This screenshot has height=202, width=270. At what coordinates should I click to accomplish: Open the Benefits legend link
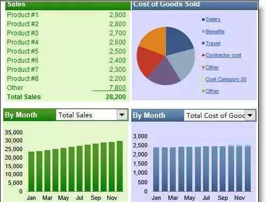click(x=215, y=32)
